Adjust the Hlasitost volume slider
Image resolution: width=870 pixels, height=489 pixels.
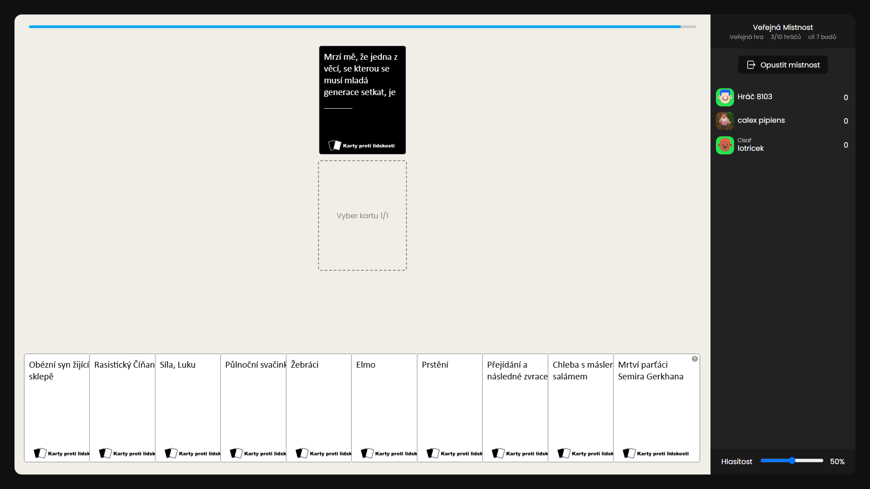(x=792, y=460)
